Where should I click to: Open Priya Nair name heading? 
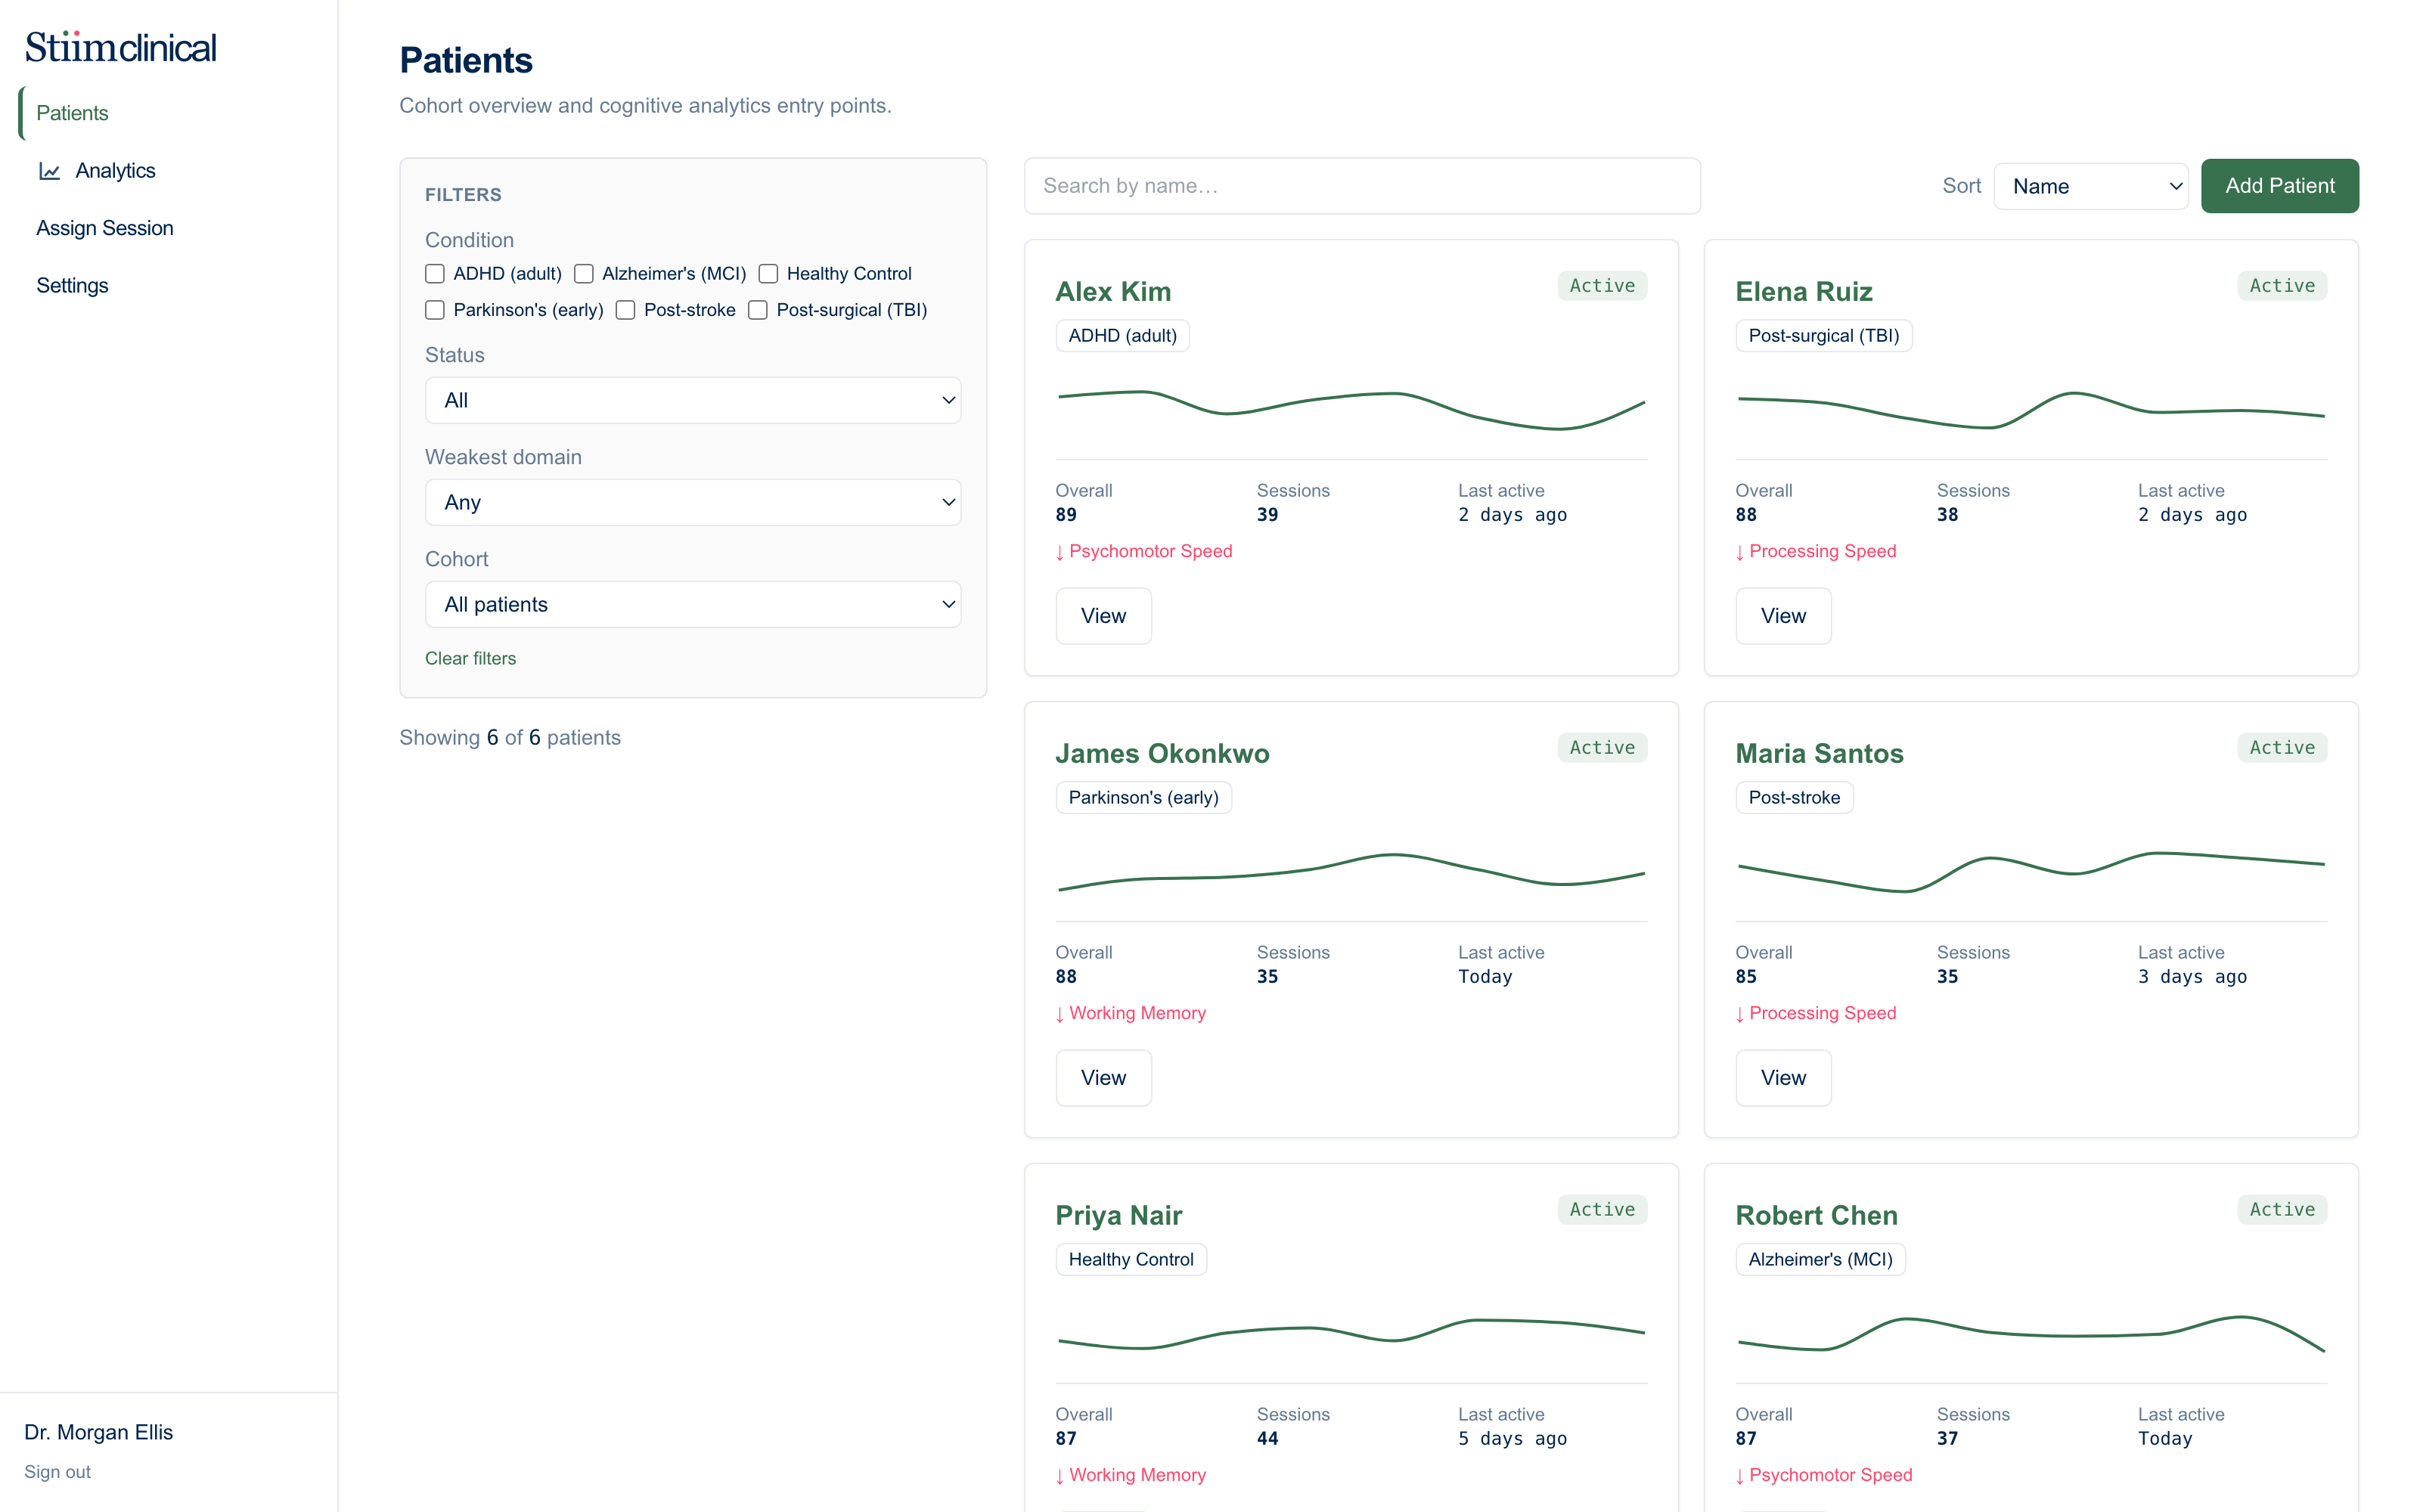1119,1215
